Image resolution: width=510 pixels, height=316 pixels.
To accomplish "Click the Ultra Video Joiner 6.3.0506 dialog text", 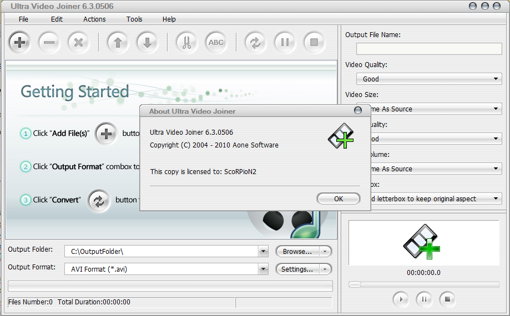I will pos(191,132).
